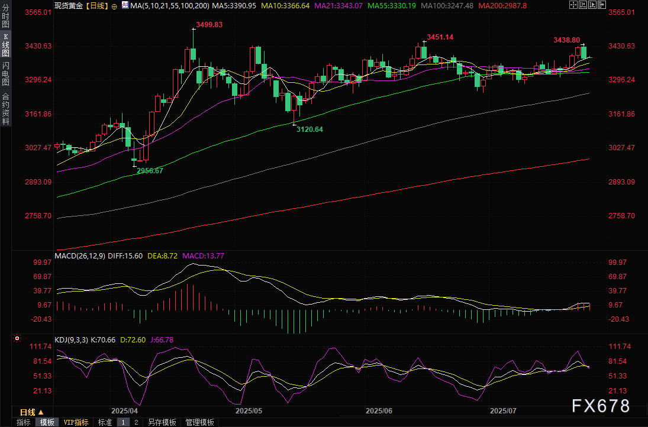Select the 指标 bottom tab

[x=24, y=422]
